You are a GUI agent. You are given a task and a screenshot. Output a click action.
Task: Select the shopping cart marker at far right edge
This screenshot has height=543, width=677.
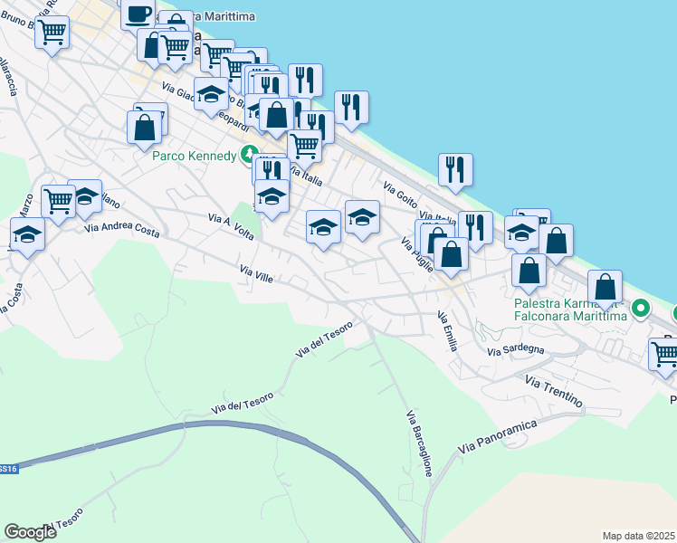pyautogui.click(x=665, y=355)
